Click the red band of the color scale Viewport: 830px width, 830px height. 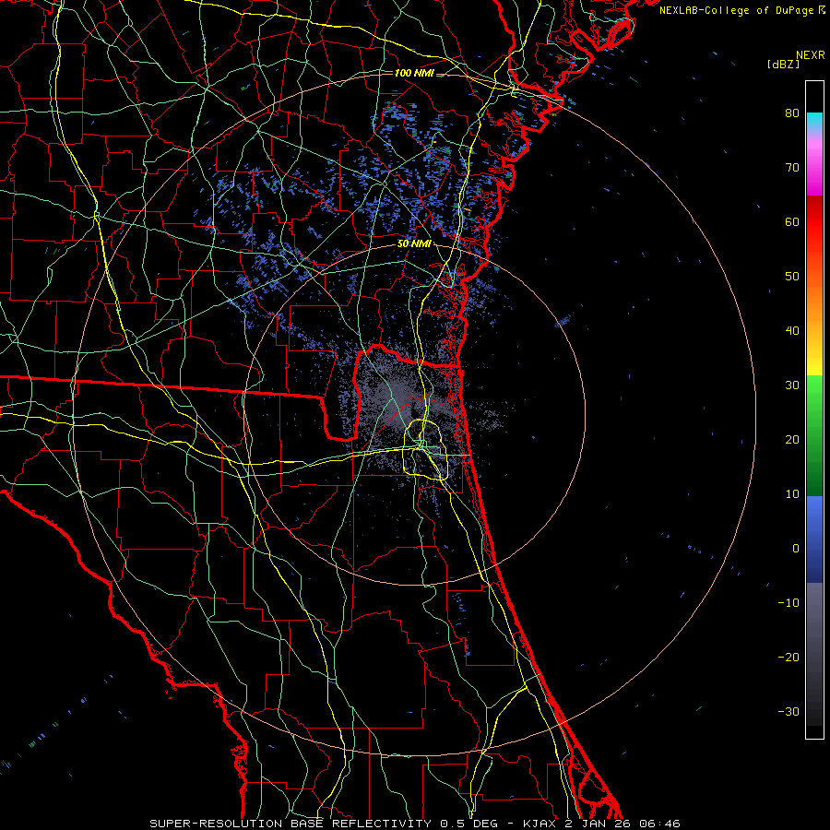814,222
